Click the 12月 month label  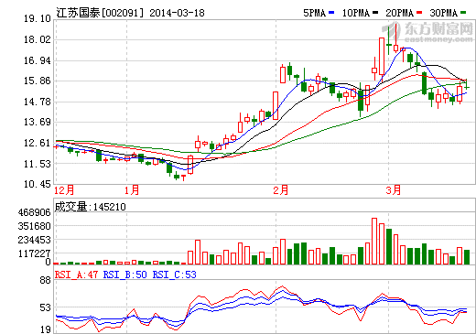(x=64, y=190)
